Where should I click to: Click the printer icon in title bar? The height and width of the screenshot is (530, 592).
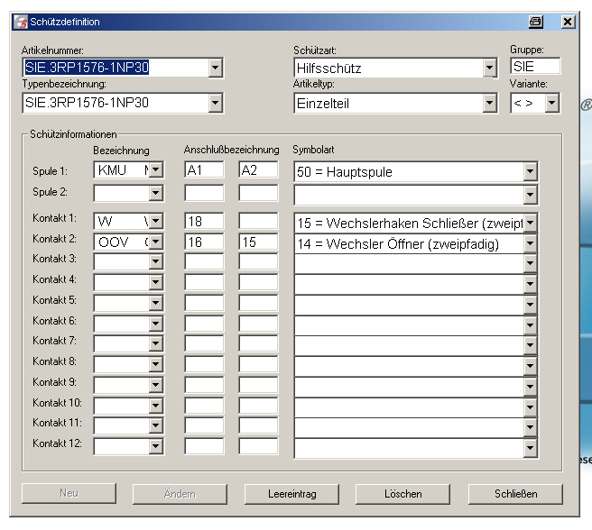pos(536,22)
